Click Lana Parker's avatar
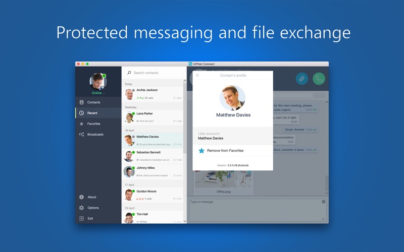Screen dimensions: 404x252 129,117
